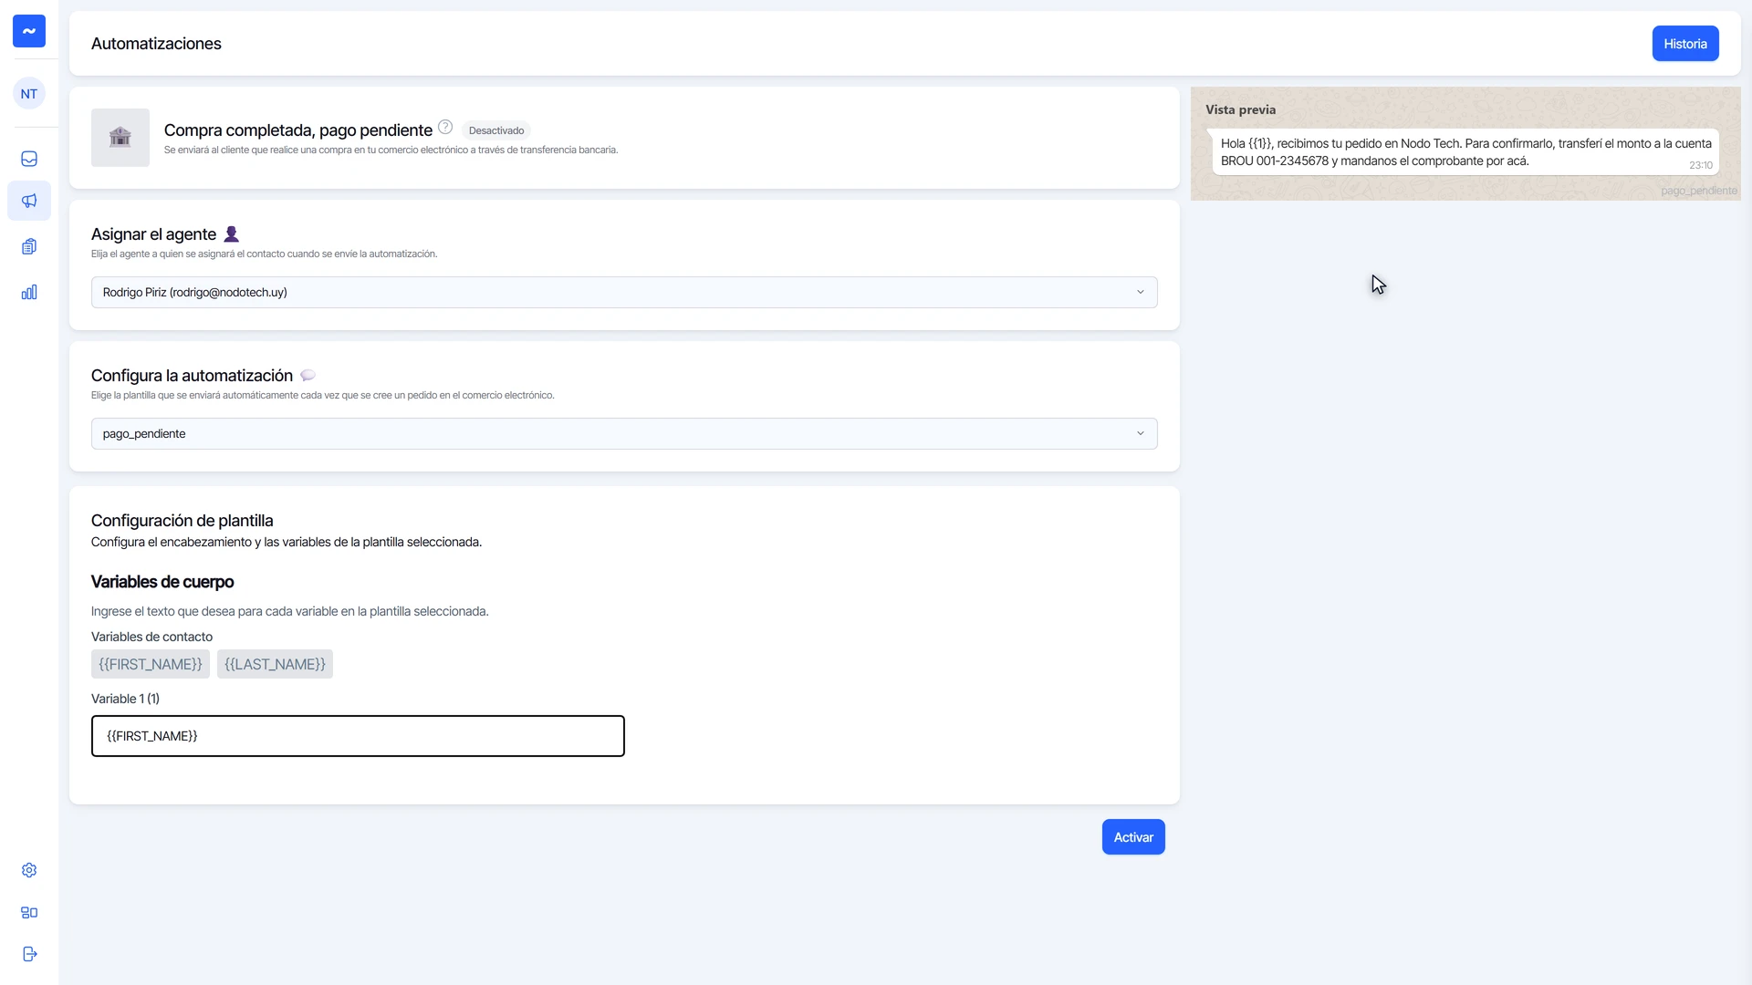Focus the Variable 1 input field
Image resolution: width=1752 pixels, height=985 pixels.
(358, 736)
